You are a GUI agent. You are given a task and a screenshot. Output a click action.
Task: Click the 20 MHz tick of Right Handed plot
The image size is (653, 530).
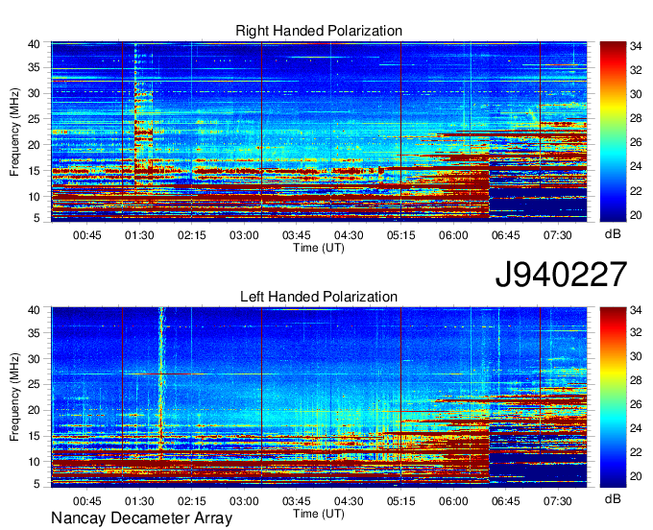tap(34, 145)
